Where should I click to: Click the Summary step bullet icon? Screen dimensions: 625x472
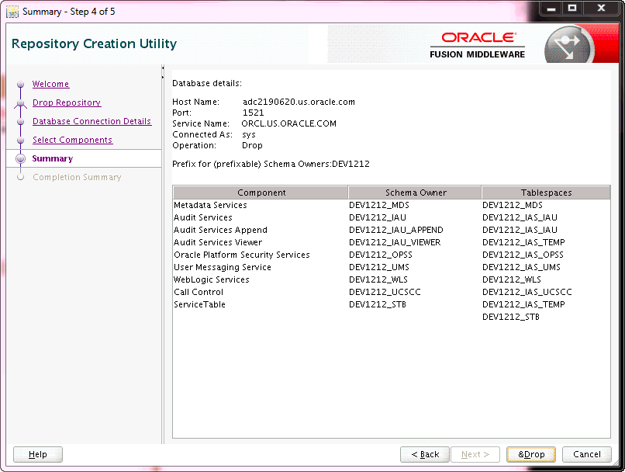click(21, 158)
